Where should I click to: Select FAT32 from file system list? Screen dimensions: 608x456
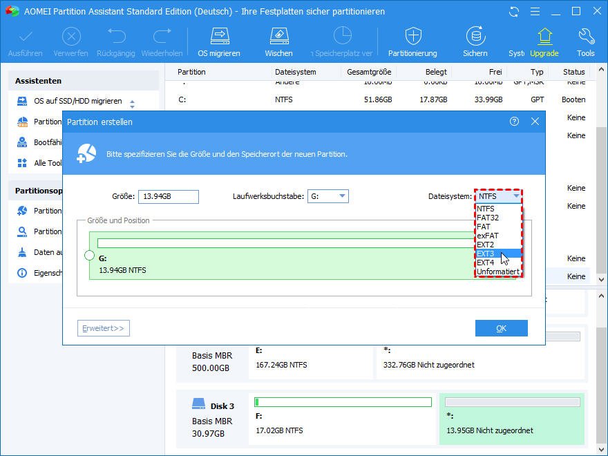(499, 218)
